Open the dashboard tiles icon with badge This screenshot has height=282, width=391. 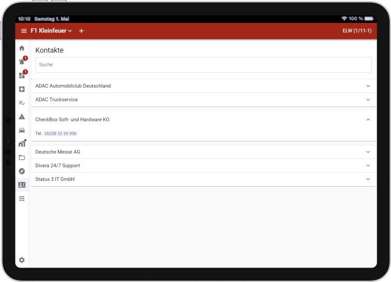[x=22, y=75]
